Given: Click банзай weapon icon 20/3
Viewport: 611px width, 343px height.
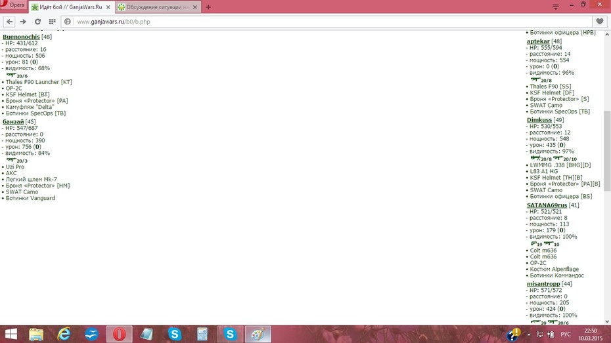Looking at the screenshot, I should 11,160.
